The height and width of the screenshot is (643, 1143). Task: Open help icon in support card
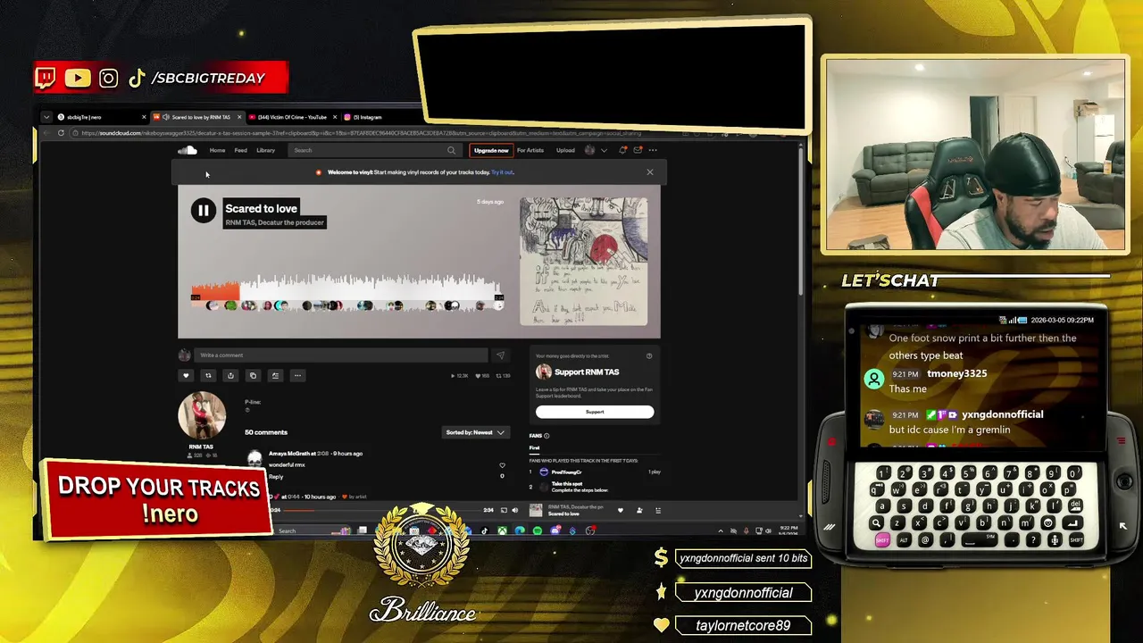pyautogui.click(x=649, y=356)
